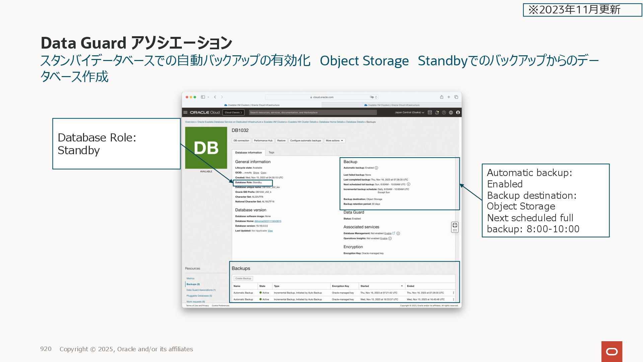The width and height of the screenshot is (643, 362).
Task: Open the help question mark icon
Action: pyautogui.click(x=444, y=113)
